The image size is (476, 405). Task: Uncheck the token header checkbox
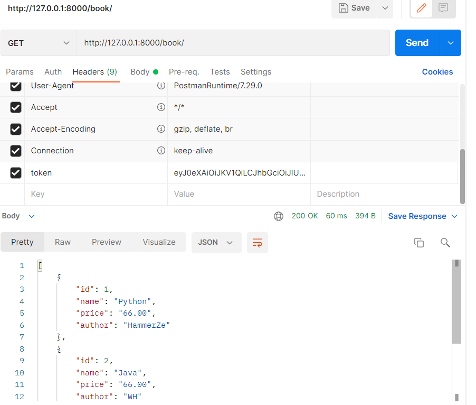click(x=16, y=173)
